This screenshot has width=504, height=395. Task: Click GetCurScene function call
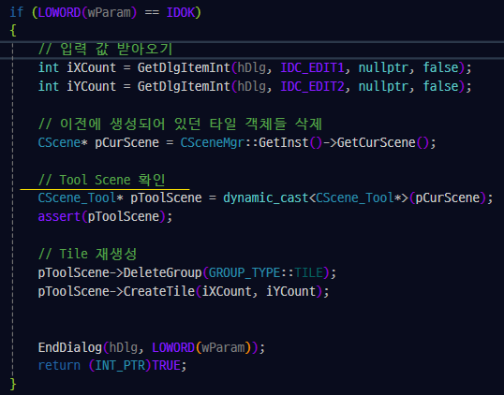(377, 142)
